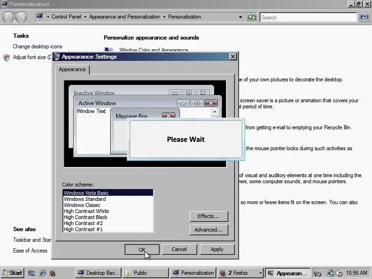Click in the Search input field
The image size is (372, 279).
(308, 17)
